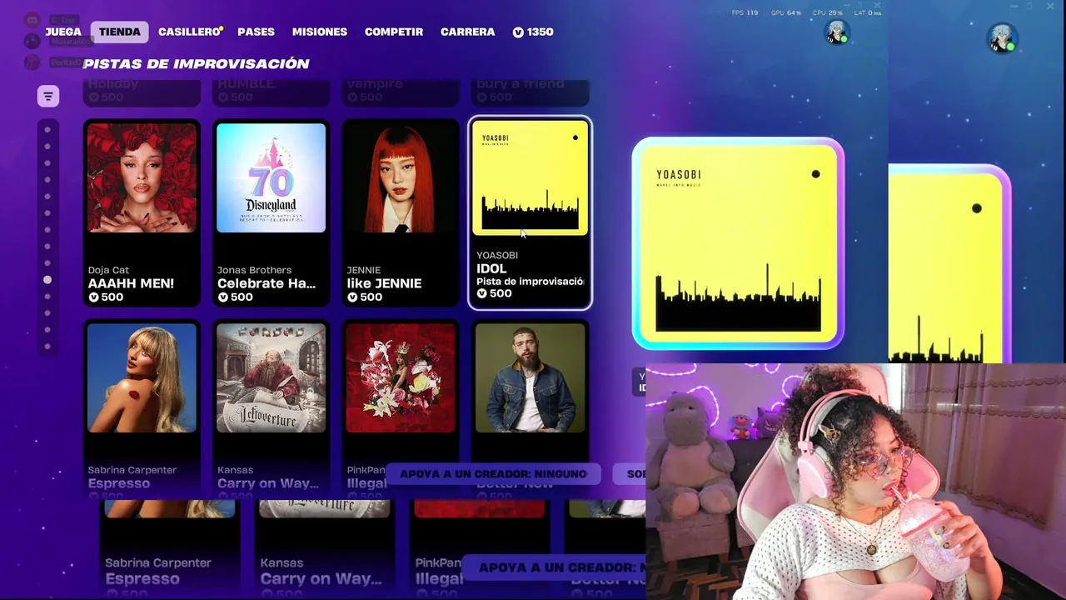Switch to the COMPETIR tab
Viewport: 1066px width, 600px height.
point(394,32)
